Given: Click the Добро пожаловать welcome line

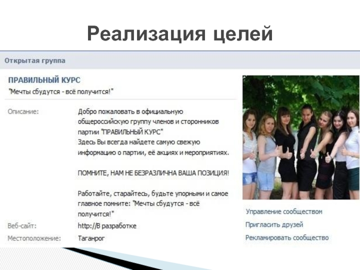Looking at the screenshot, I should (x=130, y=112).
